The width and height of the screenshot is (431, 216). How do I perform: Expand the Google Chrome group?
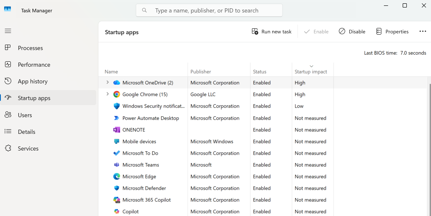(108, 94)
